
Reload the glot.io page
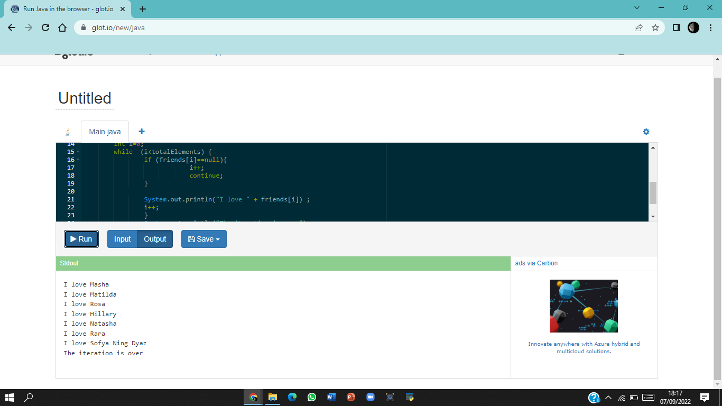click(x=45, y=27)
